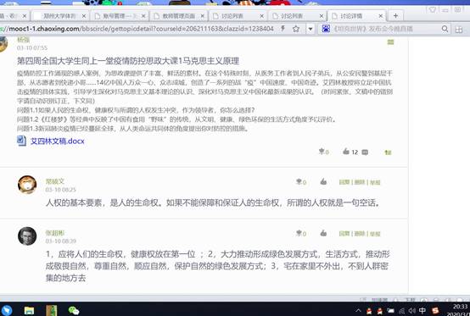The height and width of the screenshot is (316, 470).
Task: Switch to the 郑州大学 browser tab
Action: point(59,16)
